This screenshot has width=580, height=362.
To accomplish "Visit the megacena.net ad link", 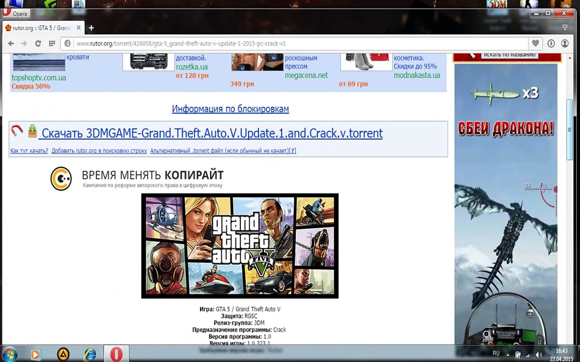I will 306,75.
